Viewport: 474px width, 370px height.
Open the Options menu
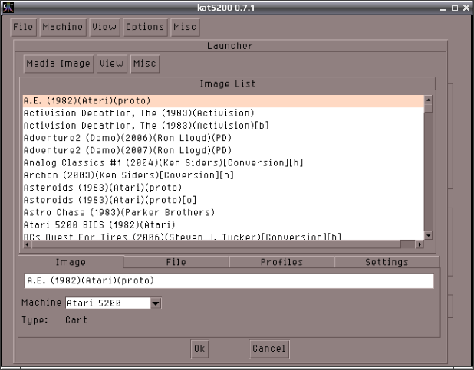(x=145, y=27)
